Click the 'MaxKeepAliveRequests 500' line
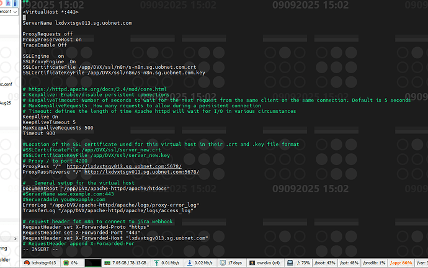The height and width of the screenshot is (268, 428). 58,128
